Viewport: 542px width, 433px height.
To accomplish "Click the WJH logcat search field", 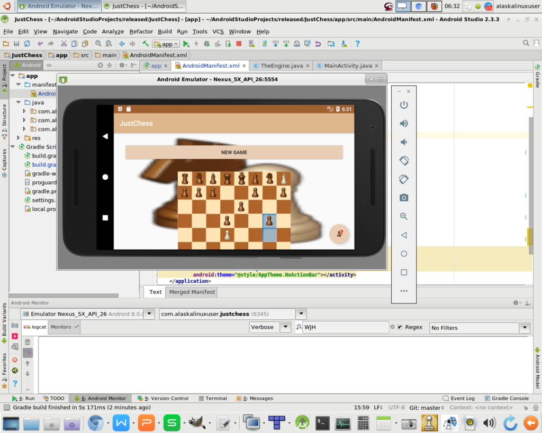I will (x=344, y=327).
